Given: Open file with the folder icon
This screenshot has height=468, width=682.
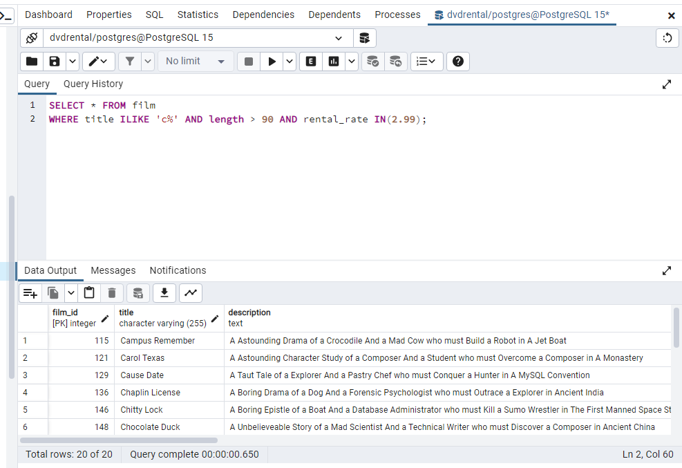Looking at the screenshot, I should [x=32, y=62].
